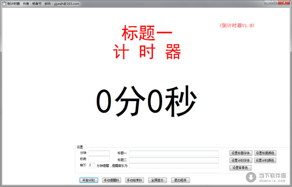
Task: Close the countdown timer window
Action: coord(284,2)
